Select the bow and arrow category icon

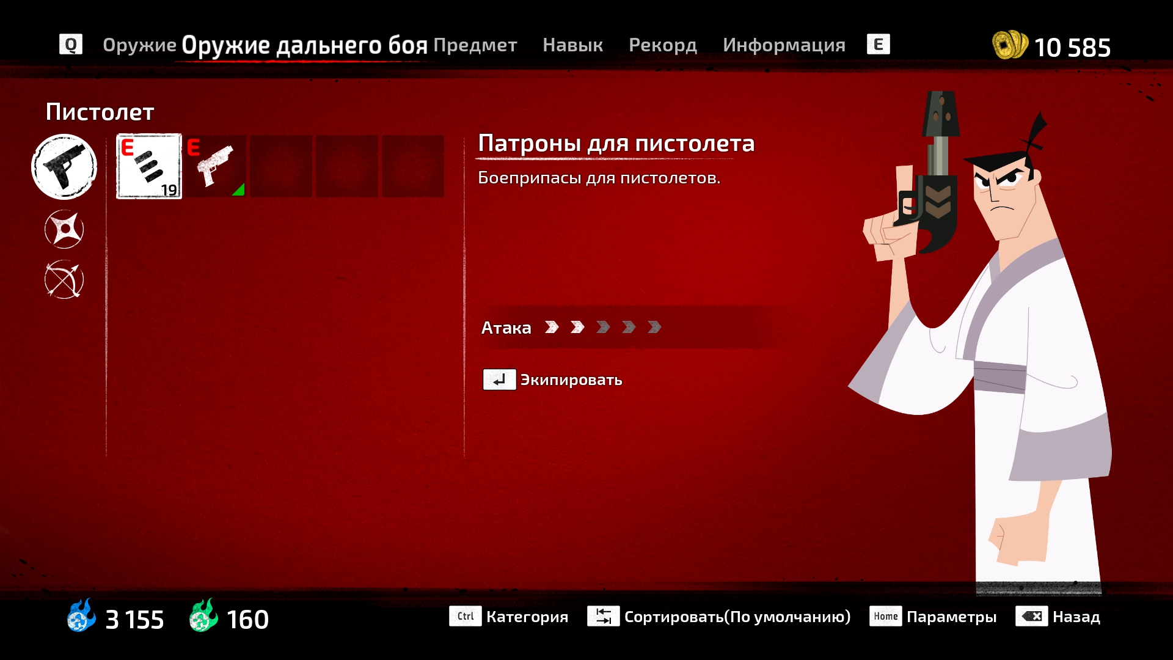coord(64,280)
